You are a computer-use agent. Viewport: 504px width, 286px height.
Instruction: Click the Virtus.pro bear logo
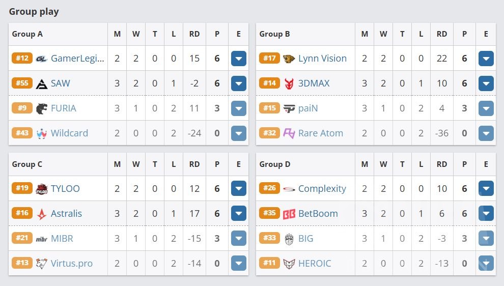[x=41, y=264]
